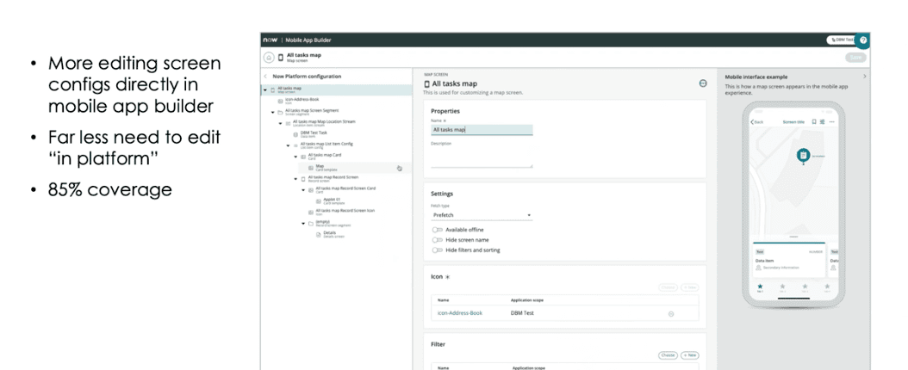Toggle Available offline switch
The width and height of the screenshot is (908, 370).
[x=438, y=230]
